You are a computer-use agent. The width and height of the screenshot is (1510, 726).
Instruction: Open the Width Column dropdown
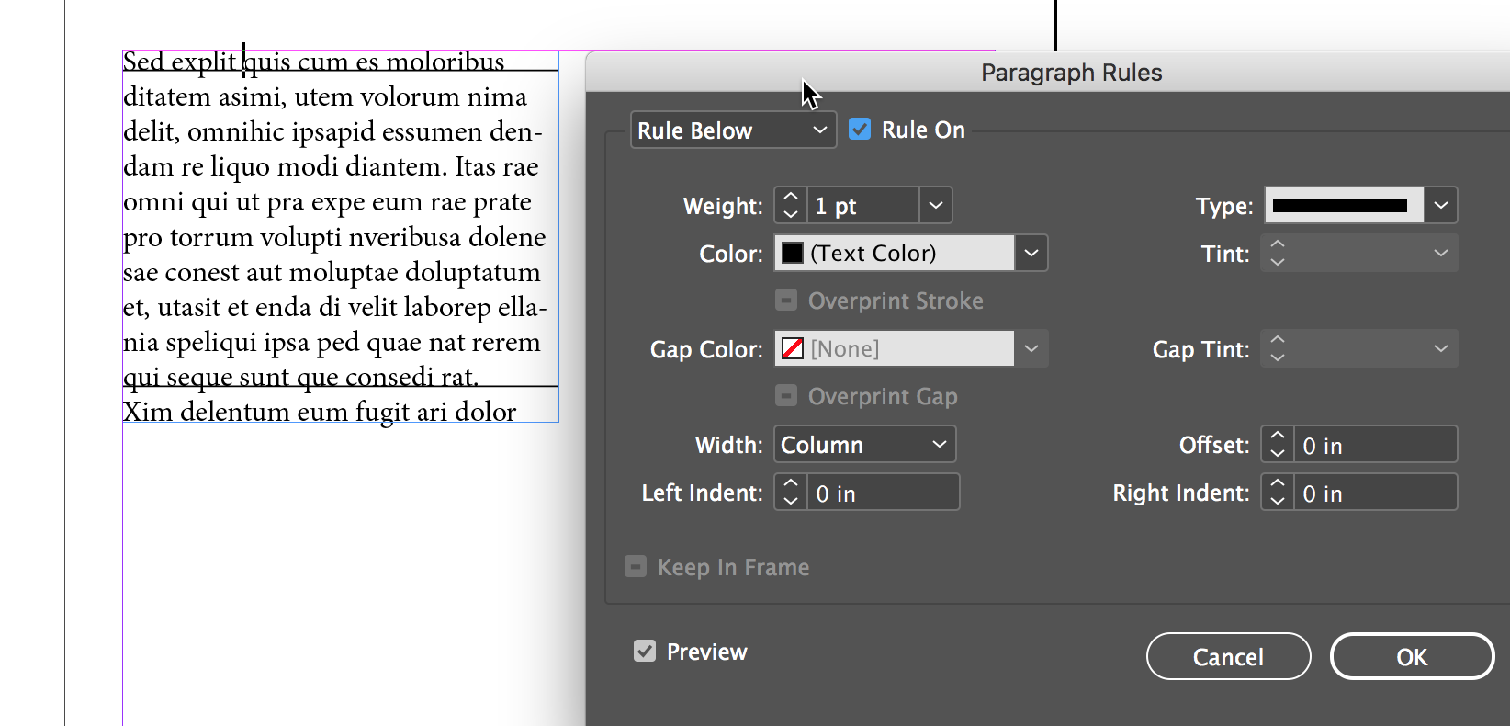point(864,445)
